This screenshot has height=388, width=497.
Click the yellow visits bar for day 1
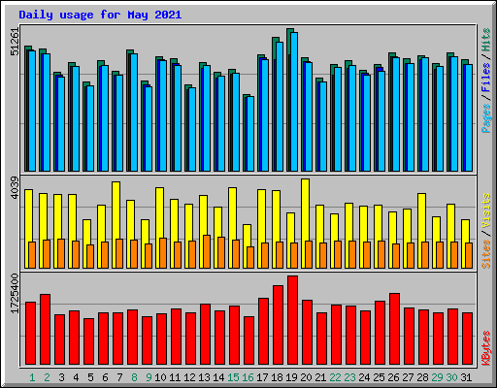[28, 229]
